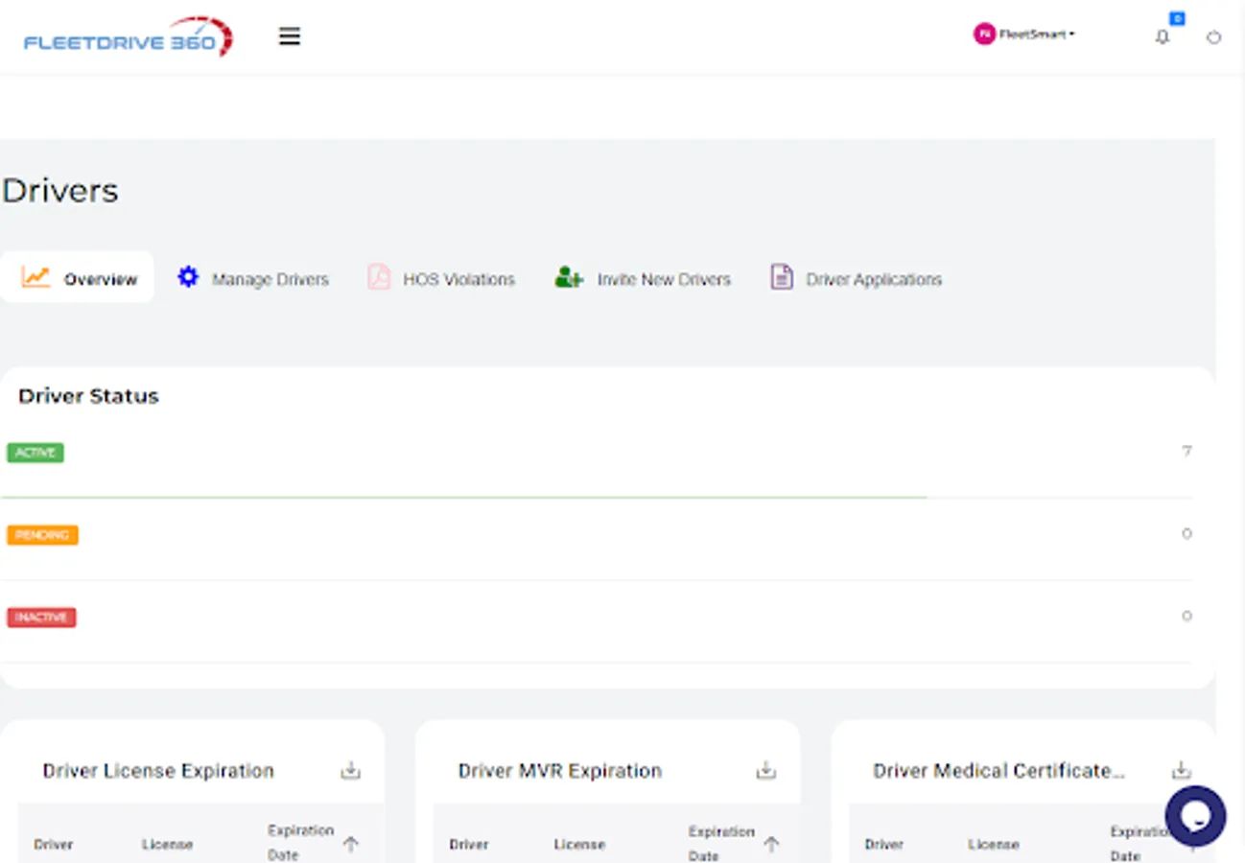This screenshot has width=1245, height=863.
Task: Switch to the HOS Violations tab
Action: pyautogui.click(x=458, y=278)
